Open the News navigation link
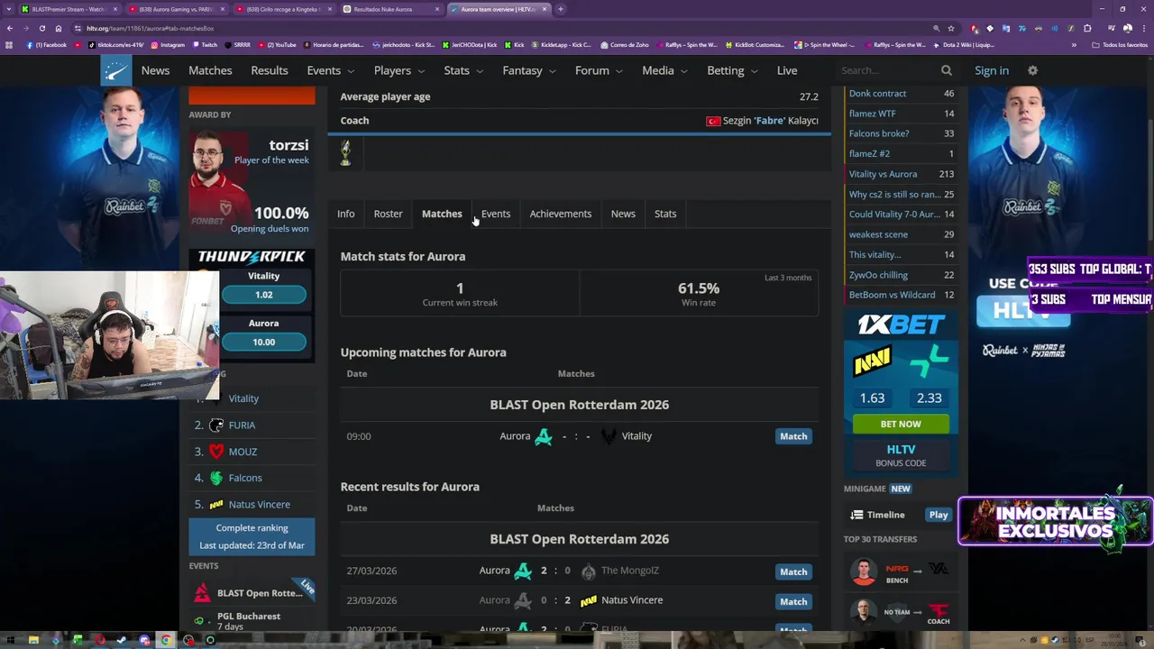 click(155, 70)
